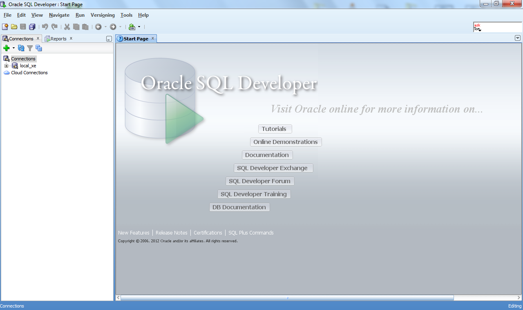Refresh the Connections tree
Screen dimensions: 523x310
[21, 48]
